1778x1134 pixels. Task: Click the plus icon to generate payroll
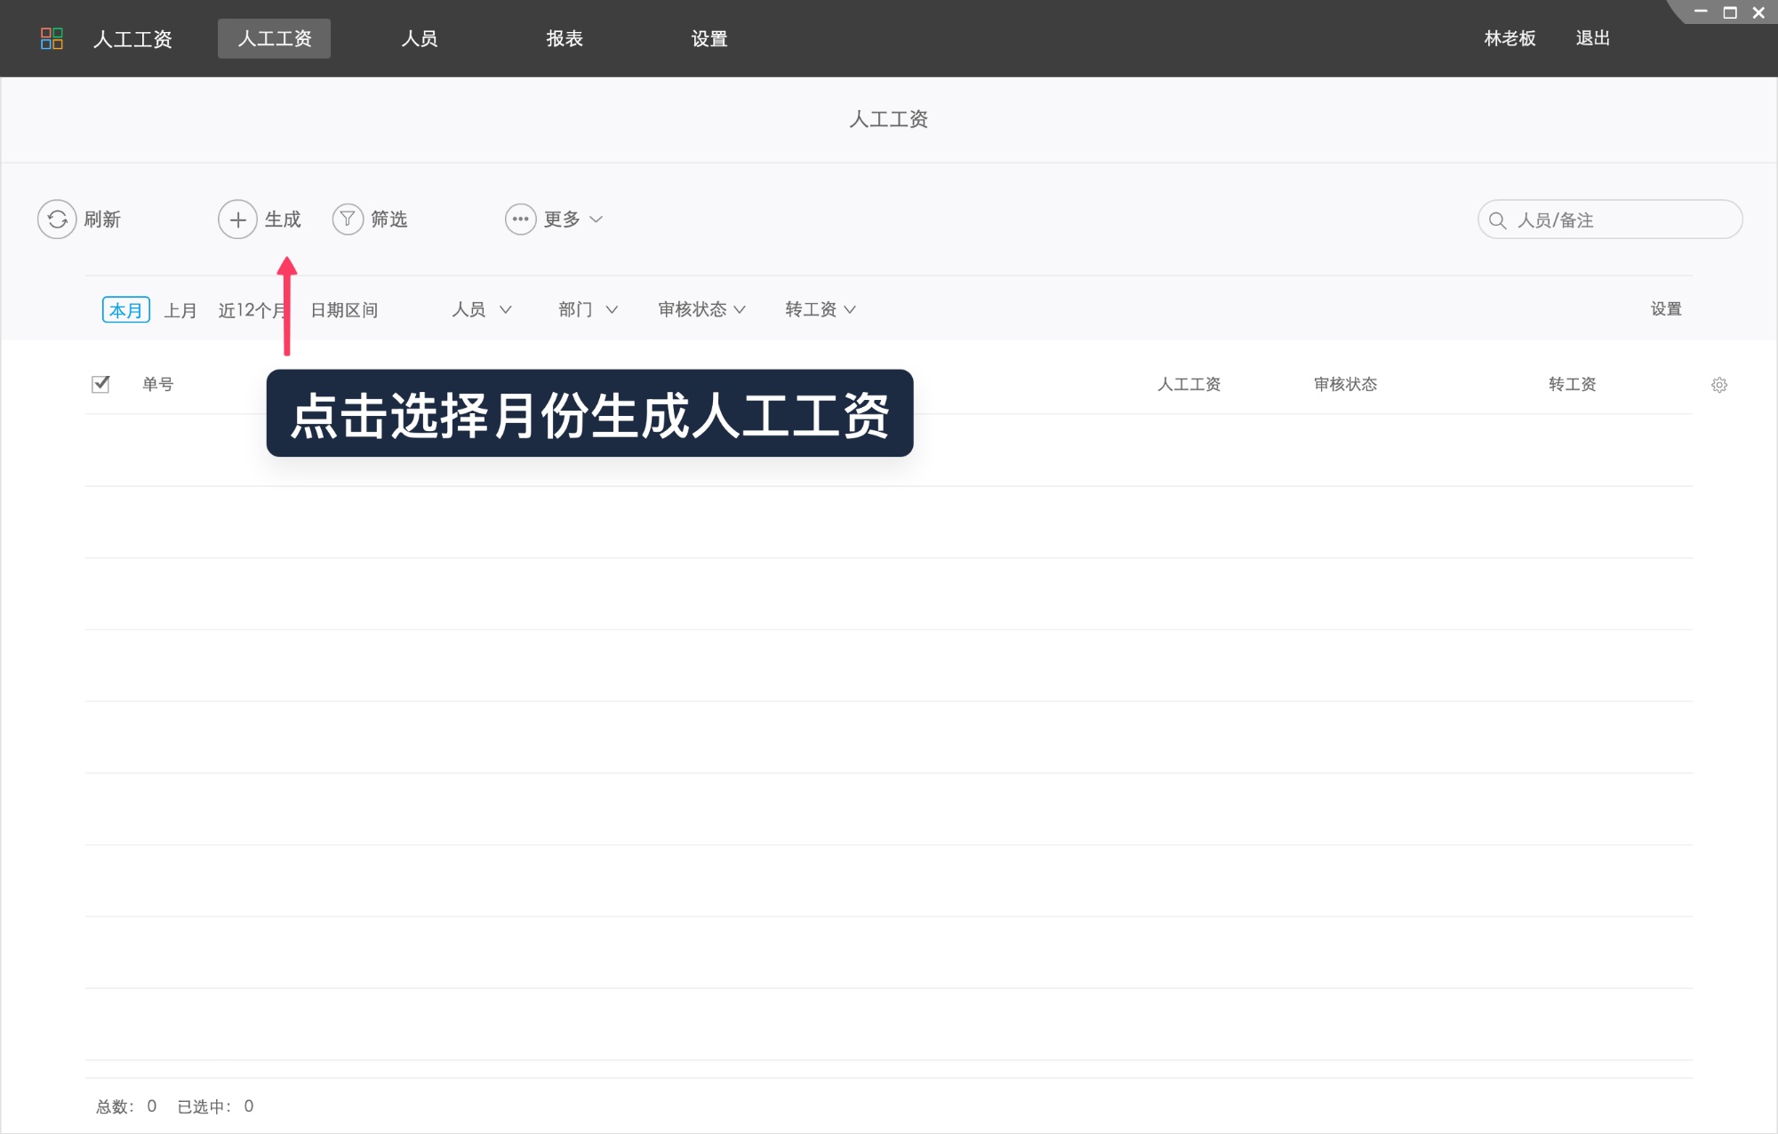tap(236, 219)
